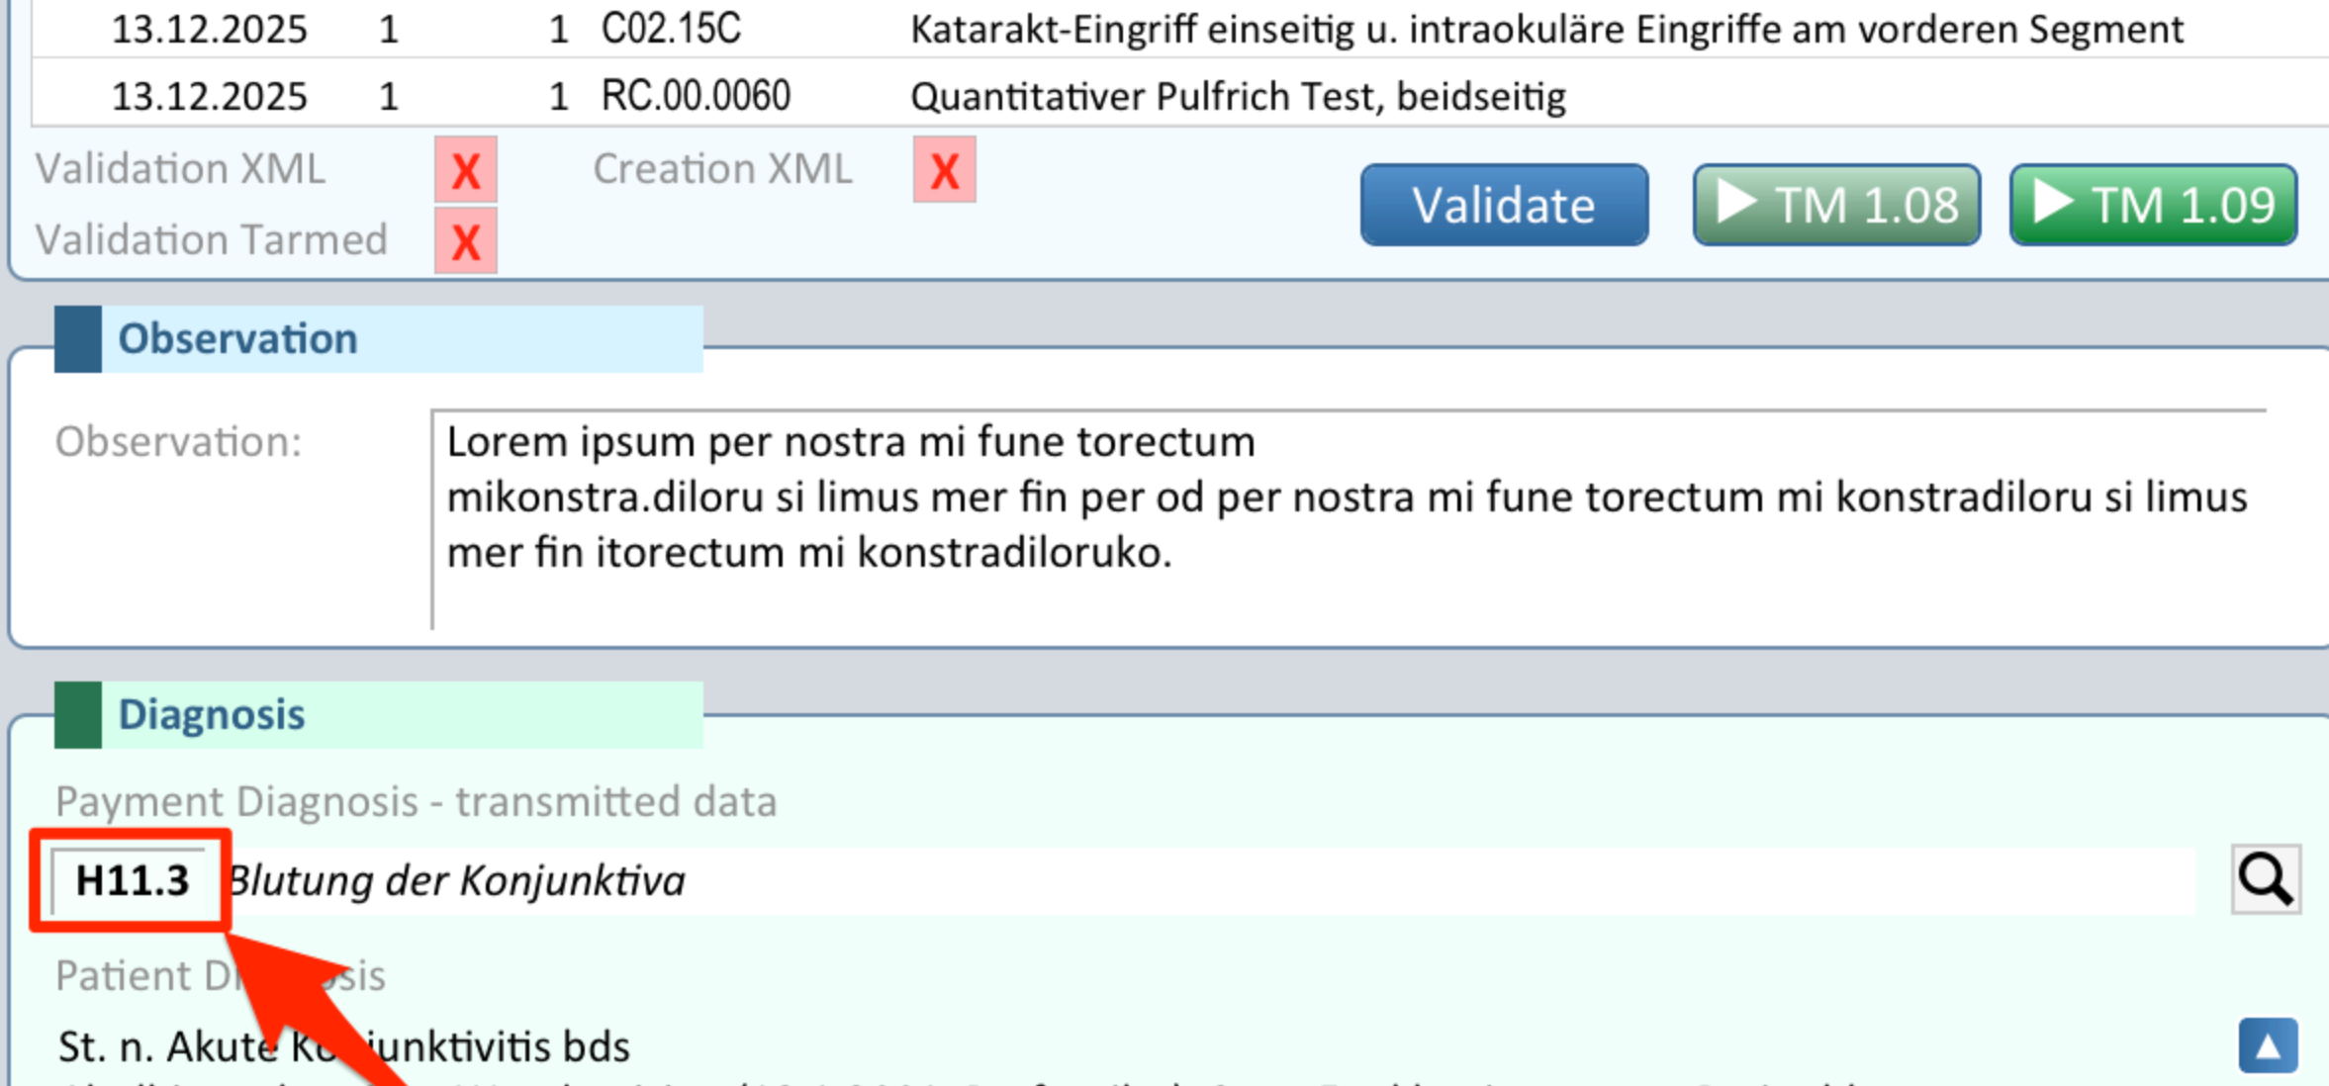Click the Observation section header
The width and height of the screenshot is (2329, 1086).
coord(237,339)
